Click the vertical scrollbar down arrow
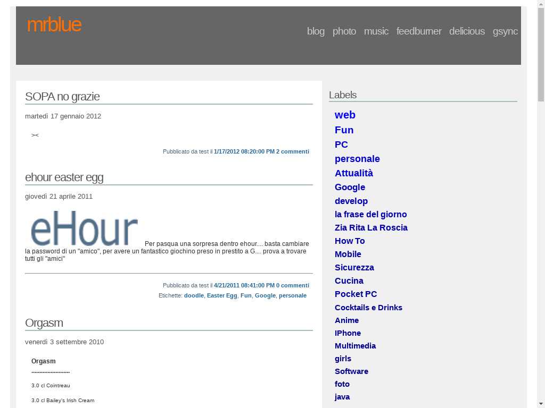Screen dimensions: 545x408 541,403
